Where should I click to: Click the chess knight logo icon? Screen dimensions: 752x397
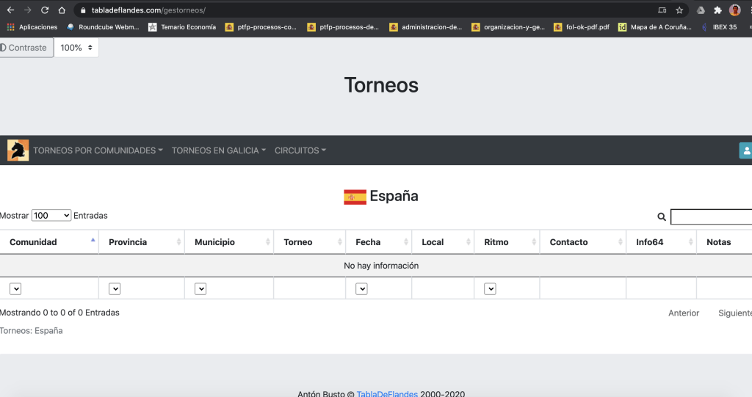18,150
